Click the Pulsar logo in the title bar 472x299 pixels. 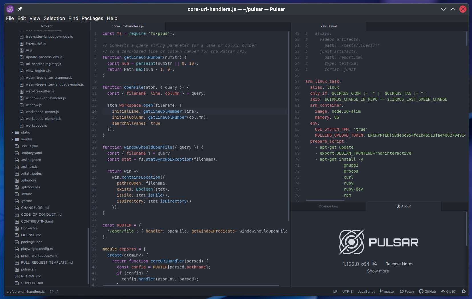(10, 9)
